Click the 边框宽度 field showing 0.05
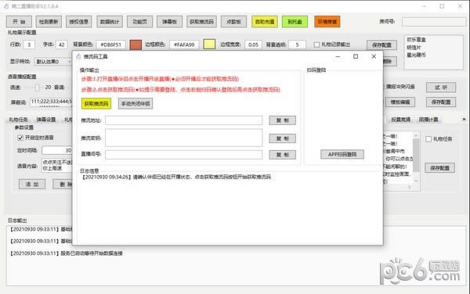 [253, 45]
